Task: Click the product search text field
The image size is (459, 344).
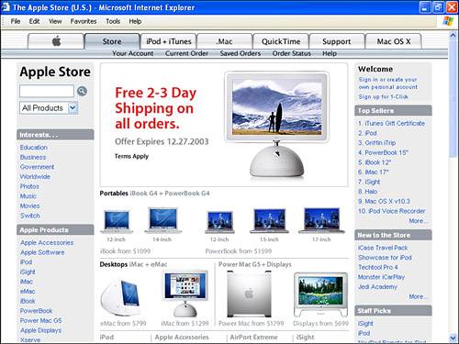Action: [47, 91]
